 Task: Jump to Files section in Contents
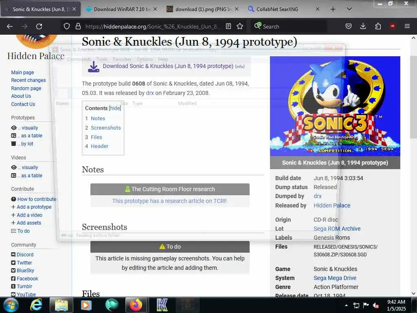[x=96, y=137]
